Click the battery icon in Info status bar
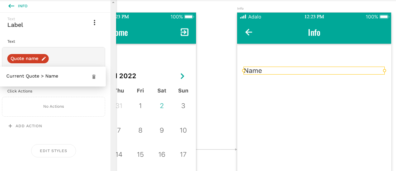This screenshot has height=171, width=396. (384, 17)
